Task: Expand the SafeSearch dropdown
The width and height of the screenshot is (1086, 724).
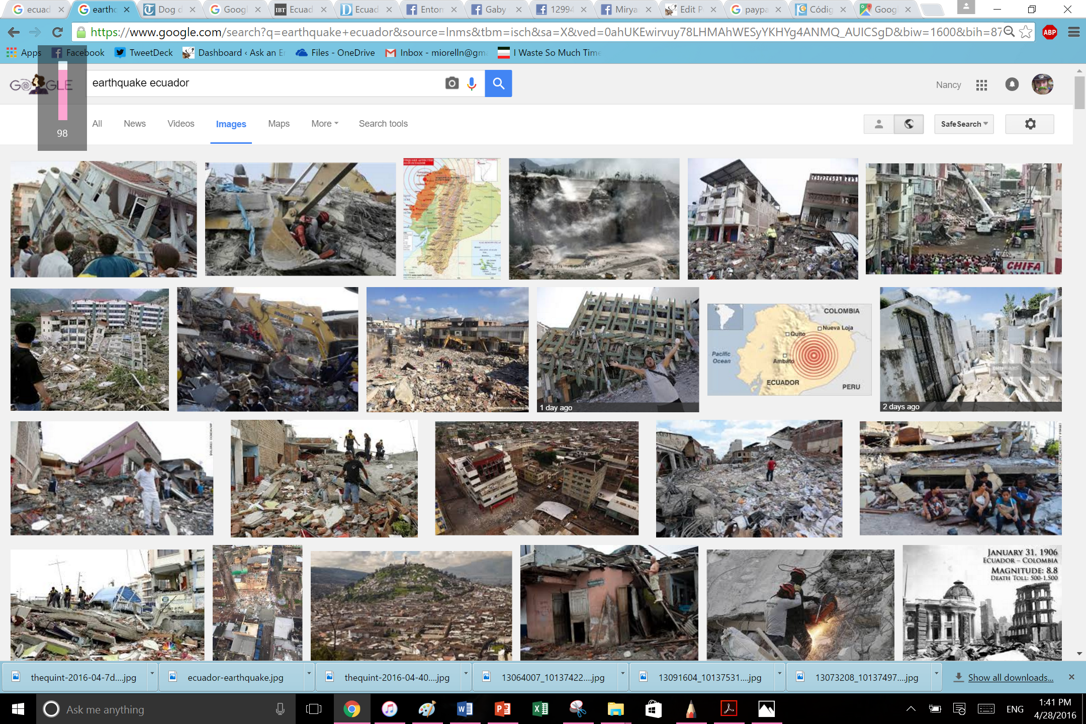Action: pyautogui.click(x=964, y=124)
